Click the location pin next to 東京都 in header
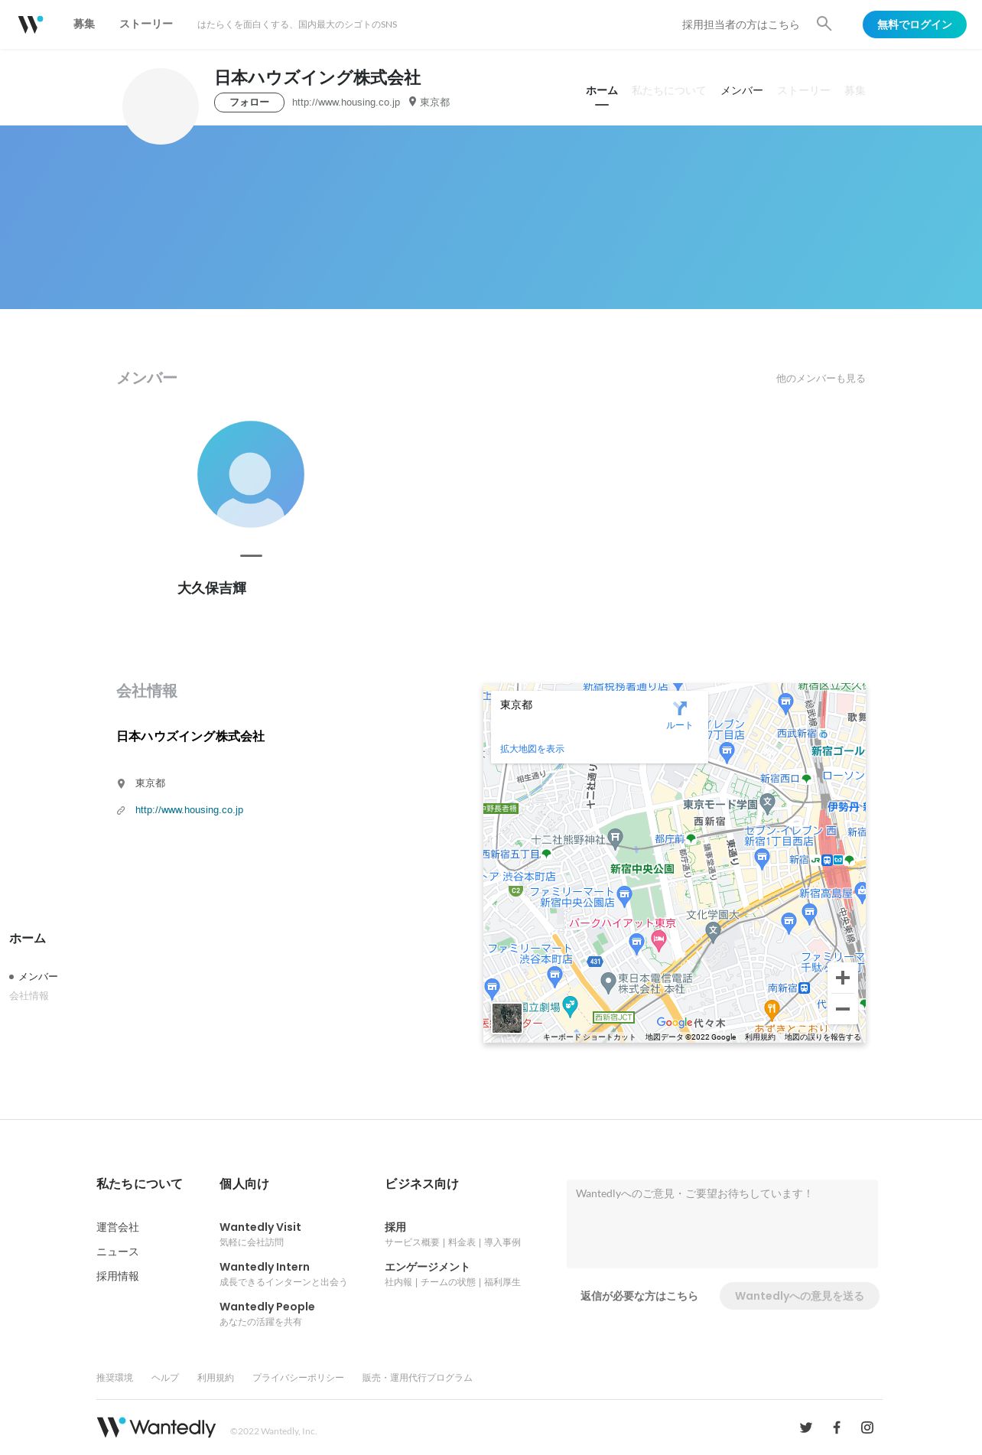The height and width of the screenshot is (1455, 982). (412, 102)
